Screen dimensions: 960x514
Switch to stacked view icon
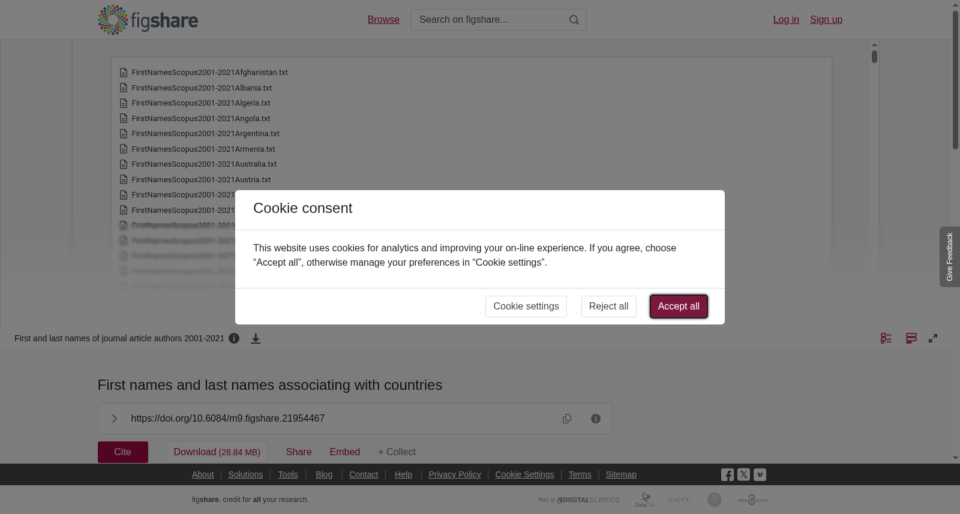click(x=911, y=338)
